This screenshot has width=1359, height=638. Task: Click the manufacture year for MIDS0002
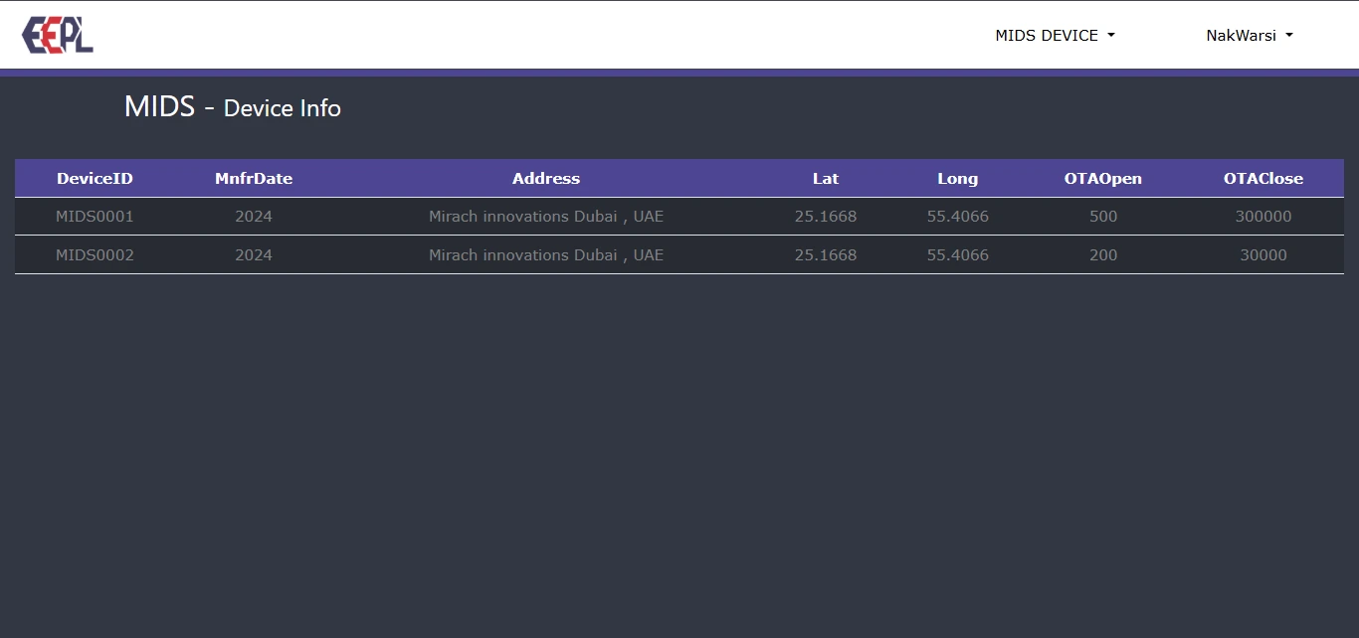click(254, 255)
